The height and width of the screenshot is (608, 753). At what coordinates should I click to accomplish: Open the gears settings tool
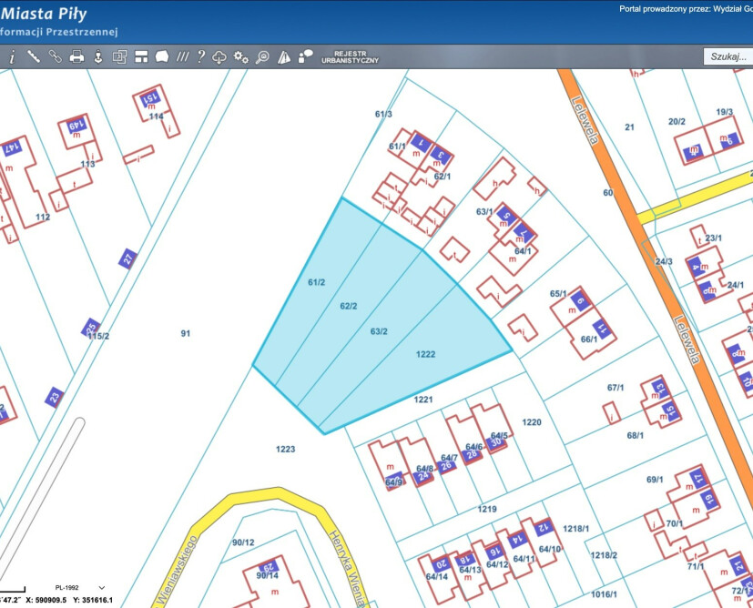coord(240,56)
